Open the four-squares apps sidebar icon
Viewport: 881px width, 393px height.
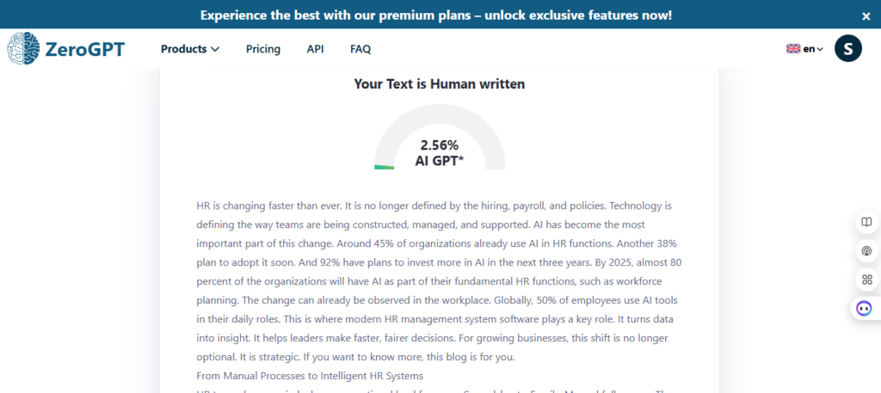coord(866,279)
